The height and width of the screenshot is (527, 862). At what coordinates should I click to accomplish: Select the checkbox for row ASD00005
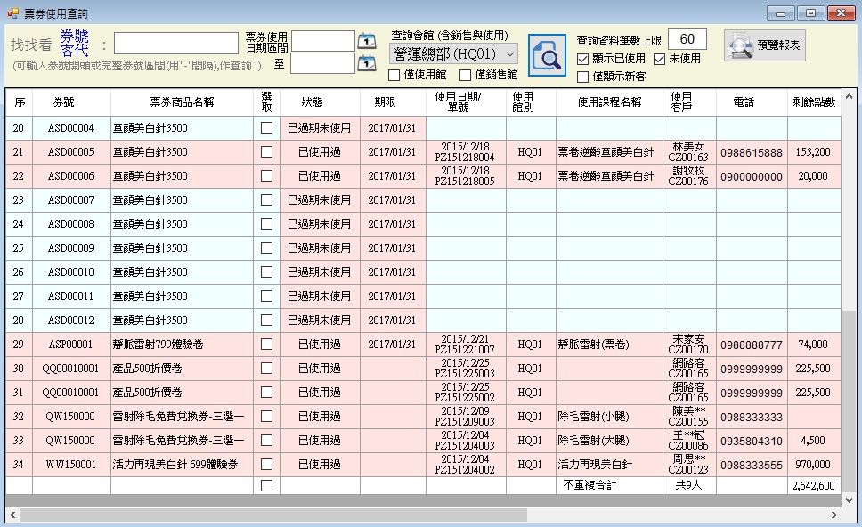[x=266, y=152]
